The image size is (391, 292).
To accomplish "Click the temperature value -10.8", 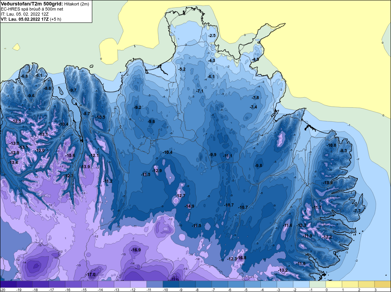I will (x=332, y=145).
